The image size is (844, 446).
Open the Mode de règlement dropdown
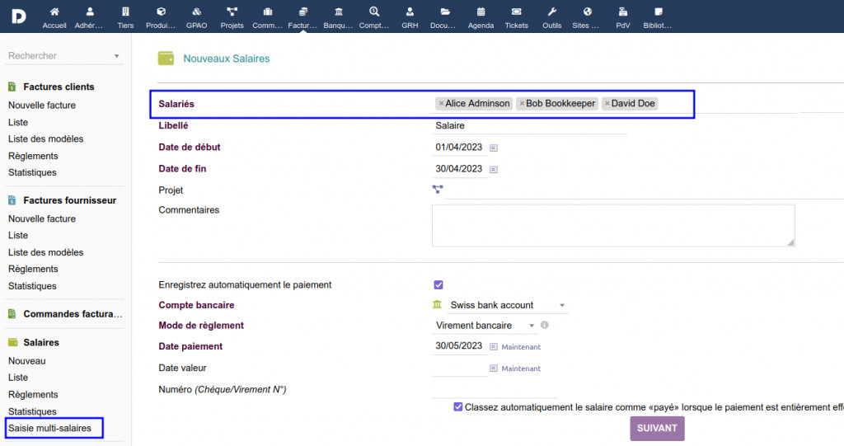pos(531,326)
